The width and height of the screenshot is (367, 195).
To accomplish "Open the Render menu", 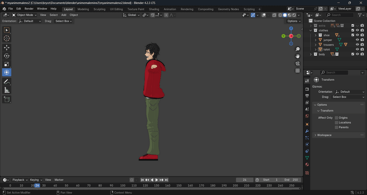I will (29, 9).
